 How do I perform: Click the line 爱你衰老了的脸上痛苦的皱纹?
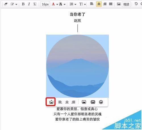click(x=78, y=119)
